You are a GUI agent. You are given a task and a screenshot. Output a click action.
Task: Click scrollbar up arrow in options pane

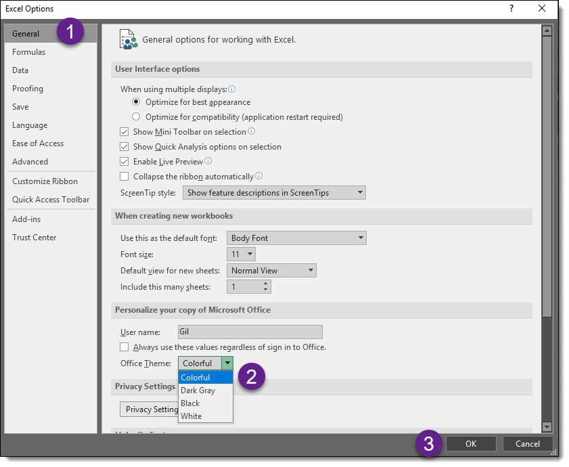pos(547,30)
